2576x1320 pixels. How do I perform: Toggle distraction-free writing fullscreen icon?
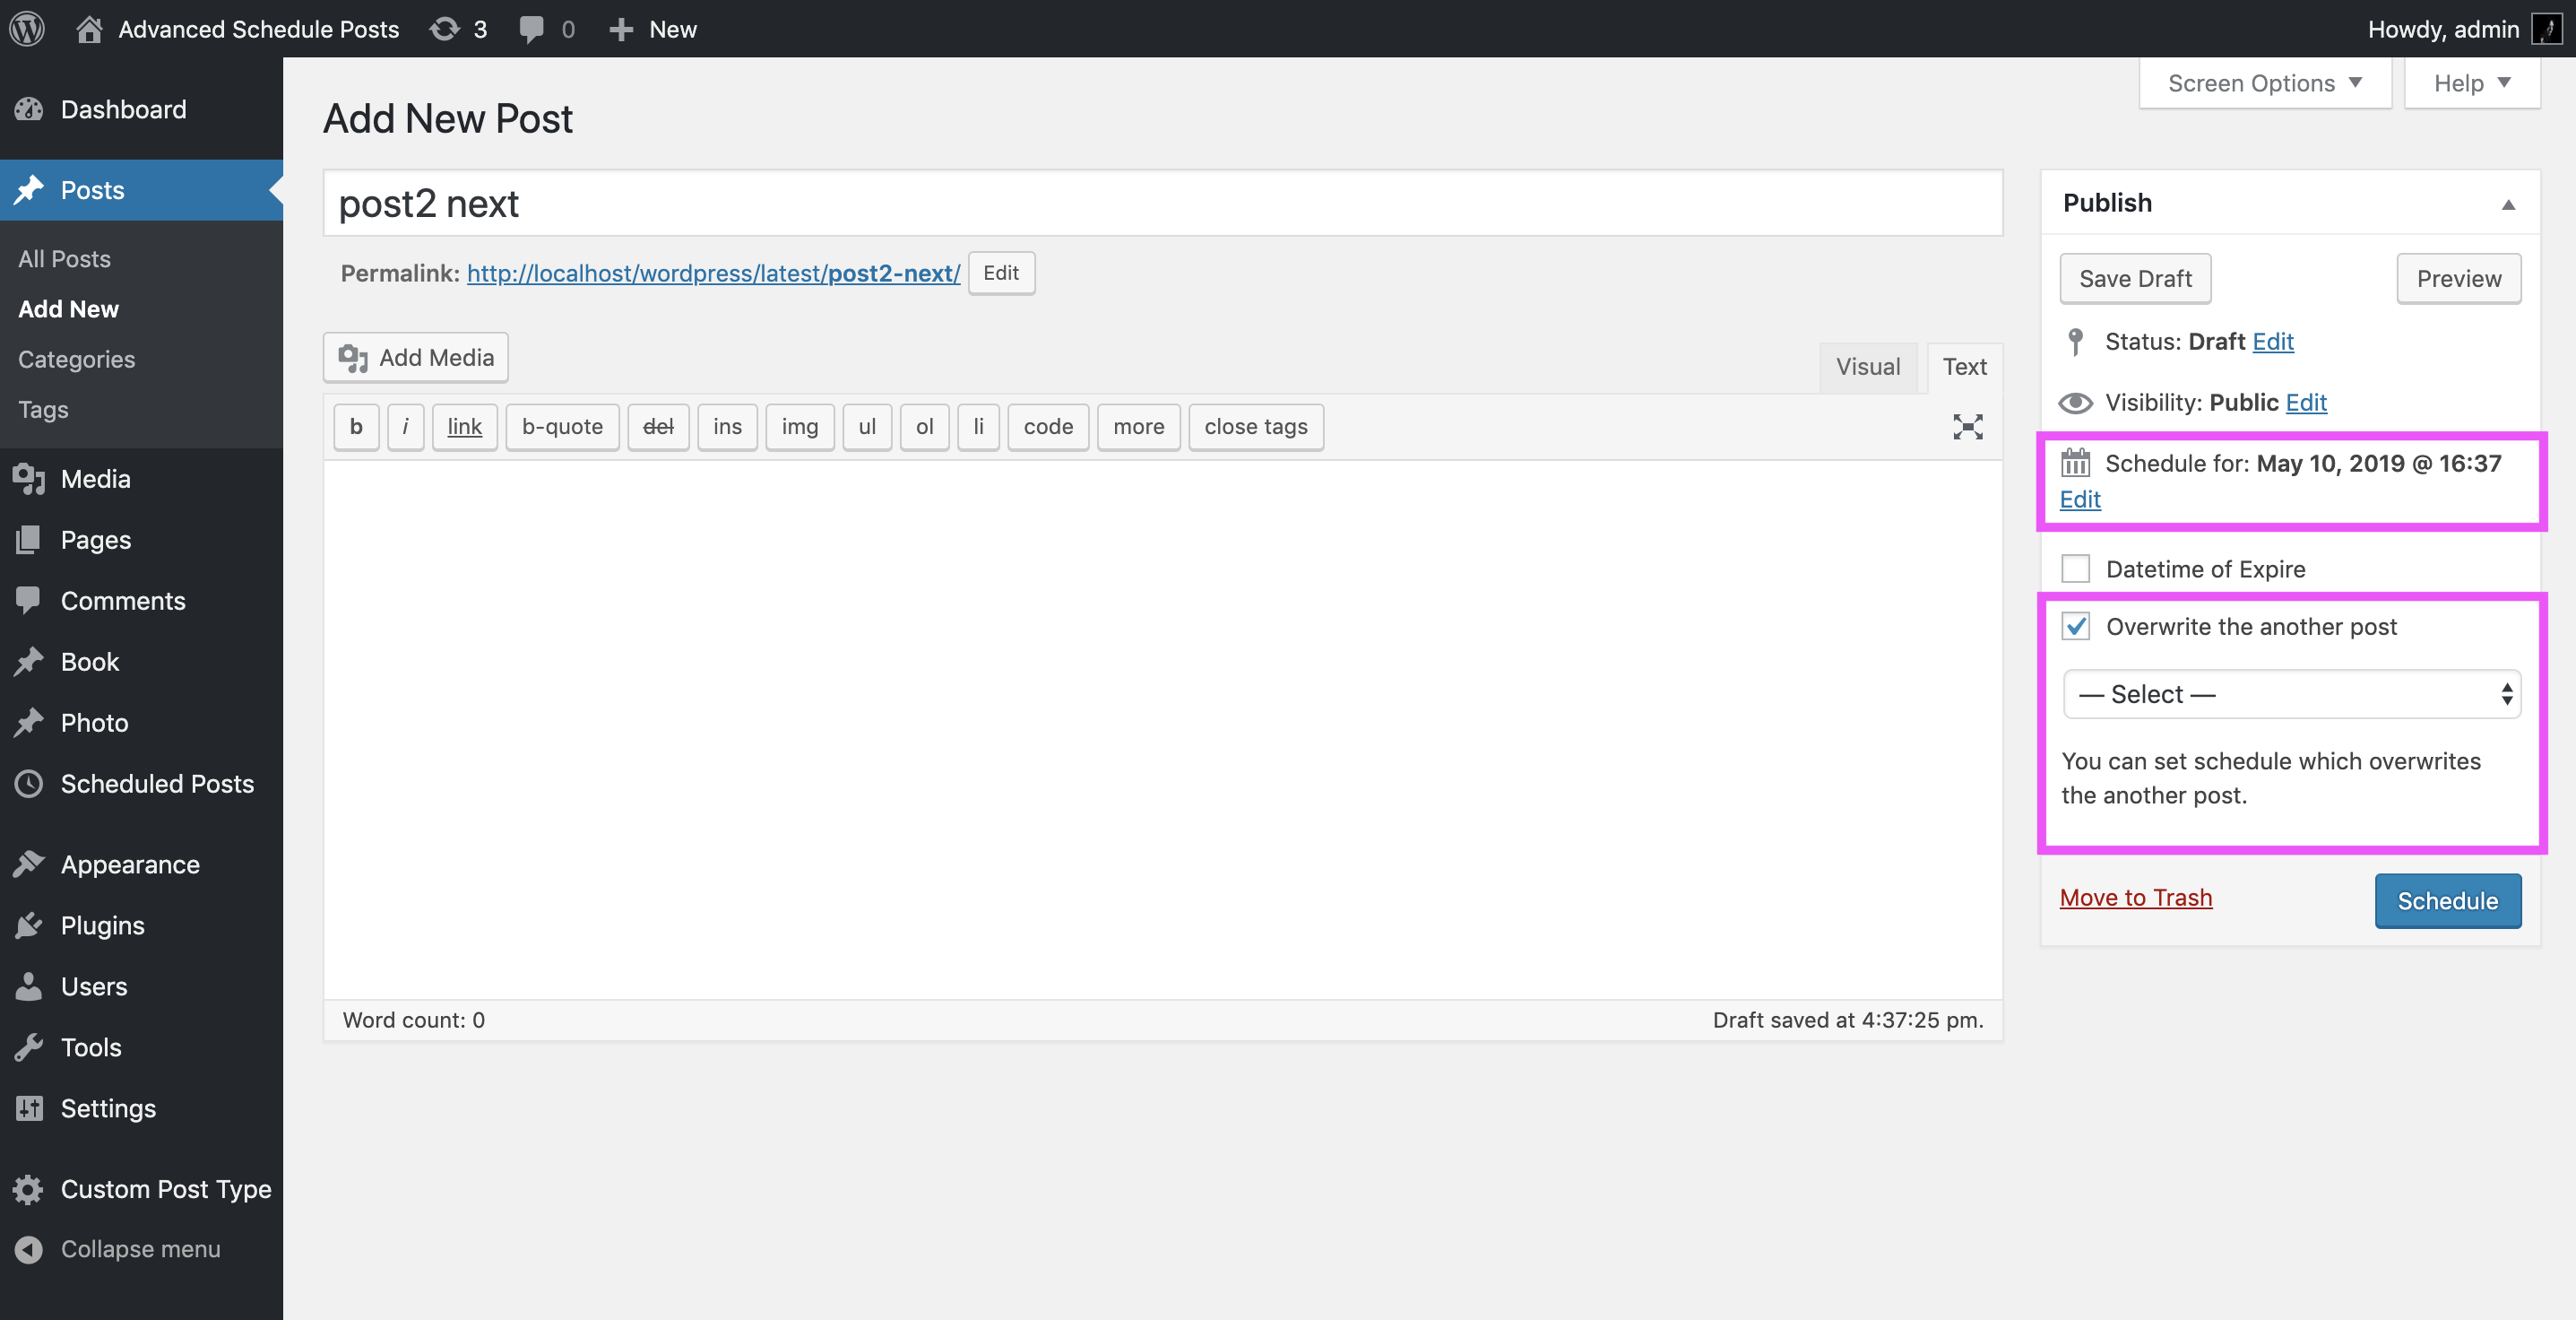click(x=1967, y=426)
